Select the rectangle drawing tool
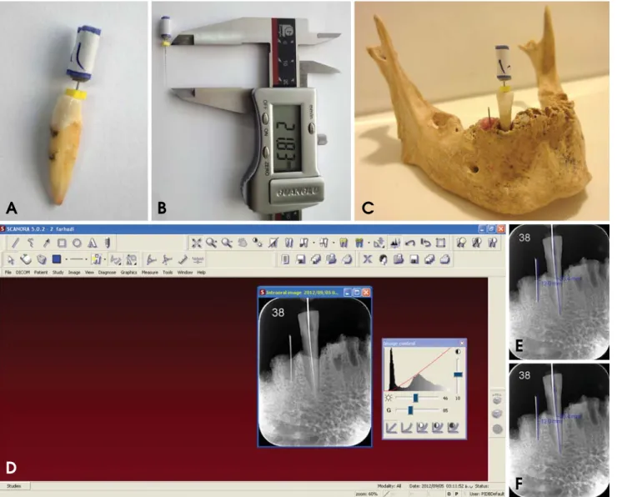This screenshot has height=497, width=617. 62,243
